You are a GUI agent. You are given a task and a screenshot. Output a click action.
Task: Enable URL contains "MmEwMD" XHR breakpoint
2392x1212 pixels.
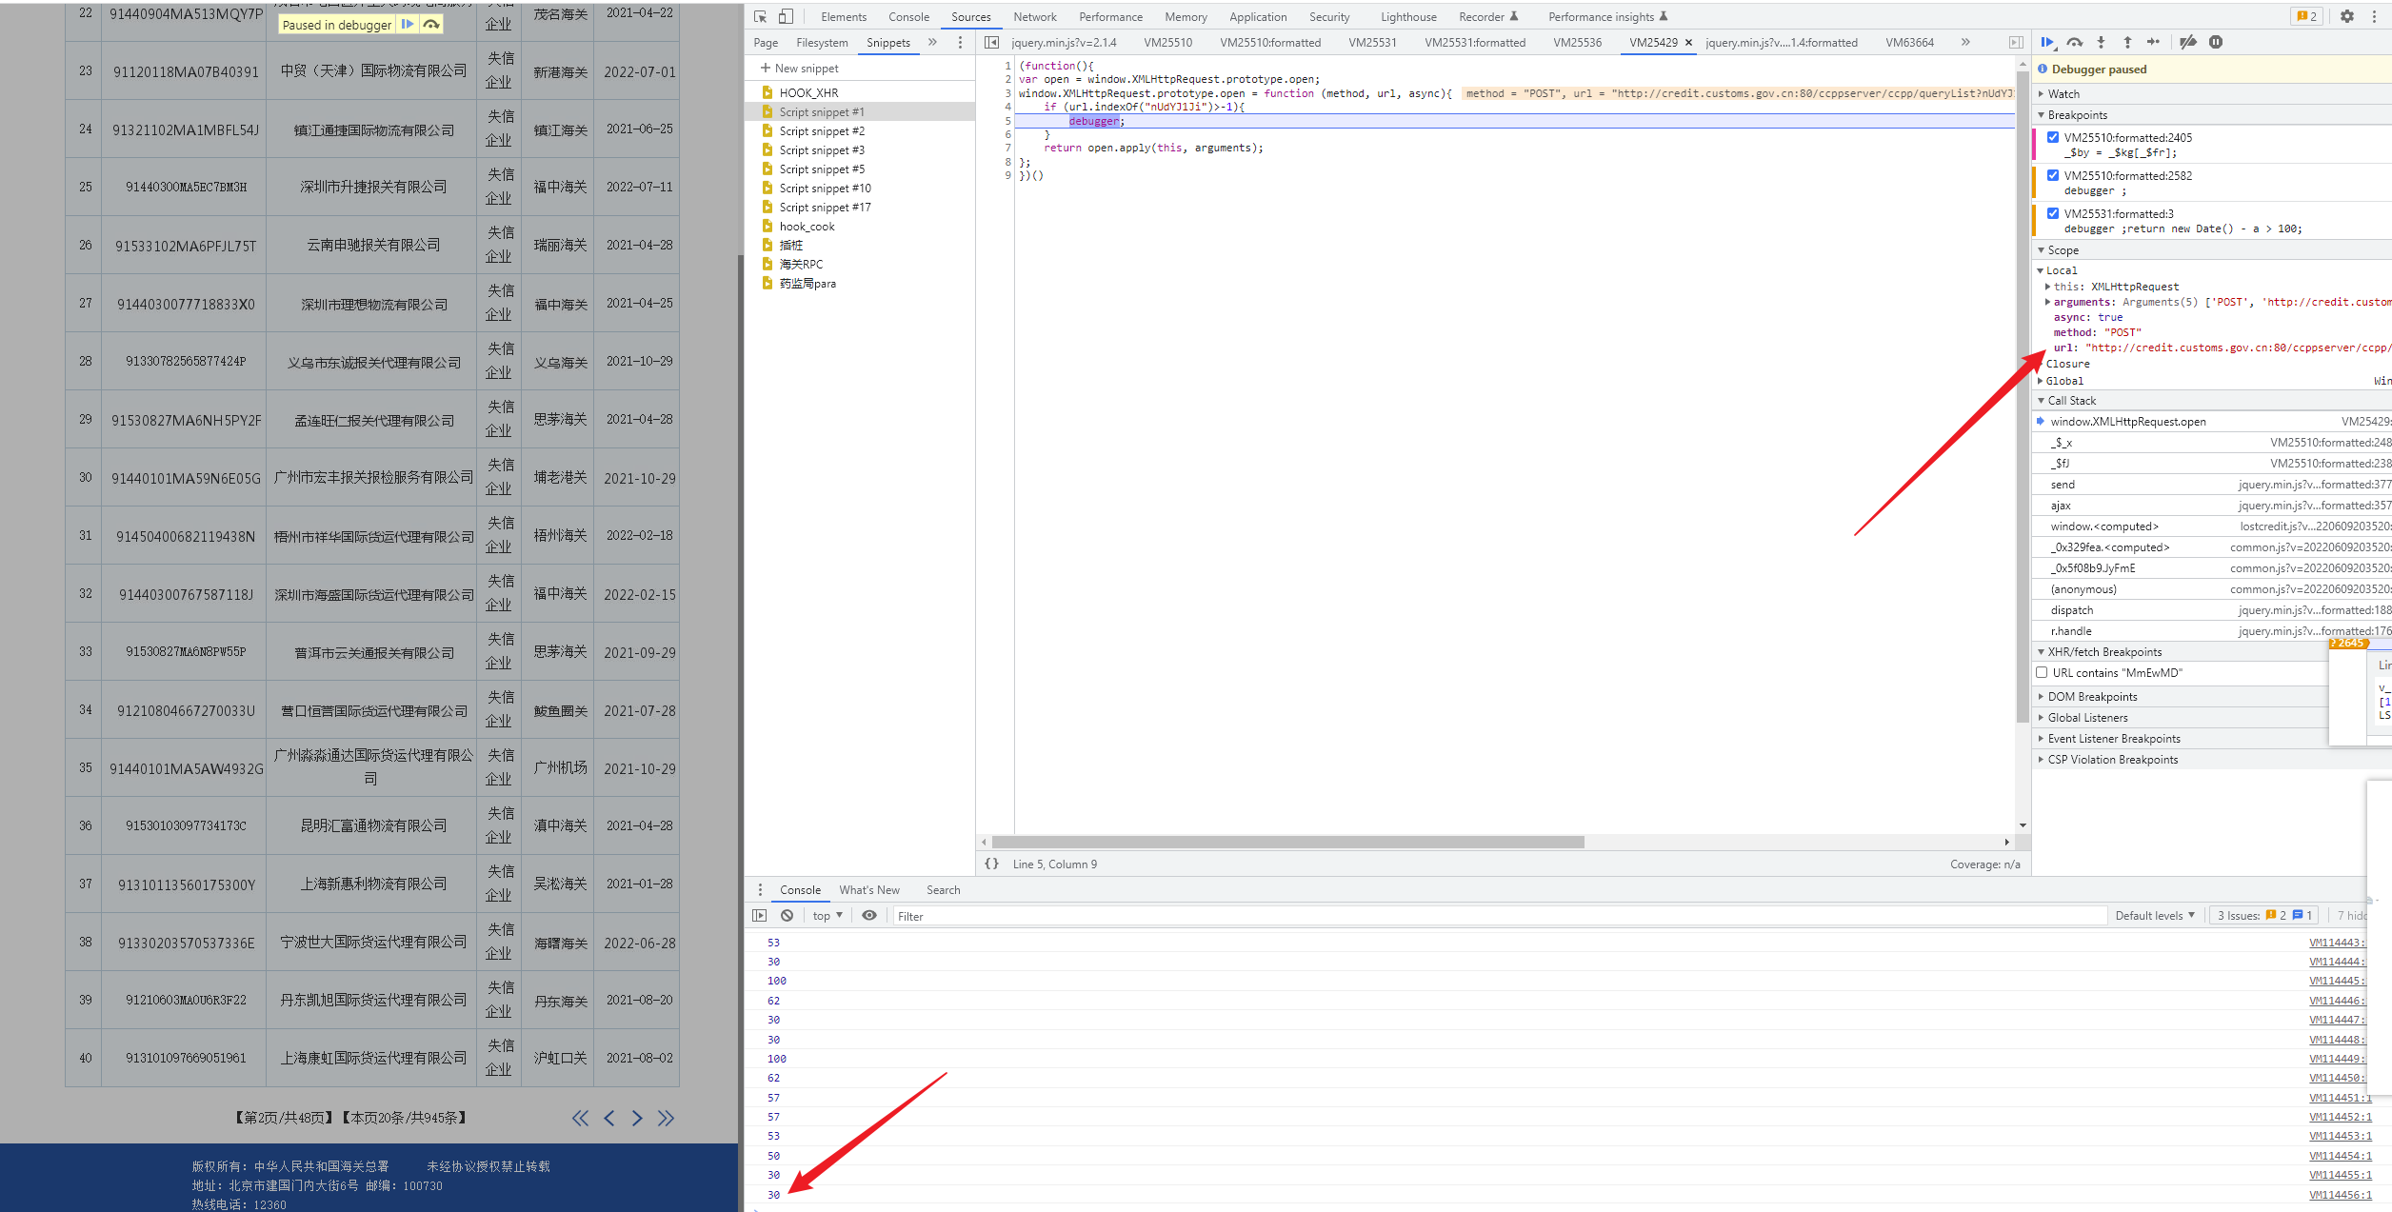2042,672
